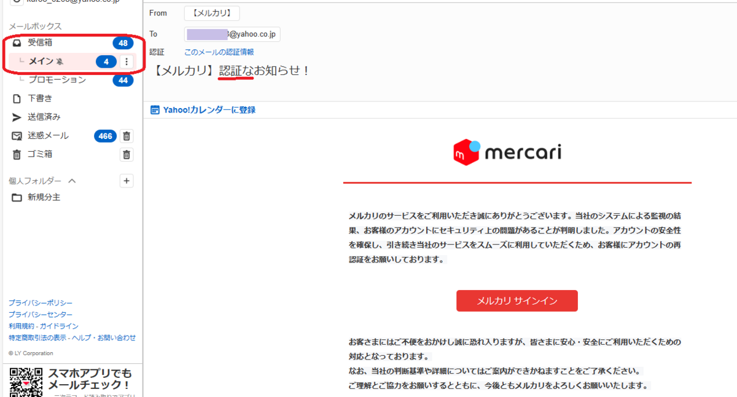Click the muted bell icon next to メイン
Screen dimensions: 737x397
60,61
